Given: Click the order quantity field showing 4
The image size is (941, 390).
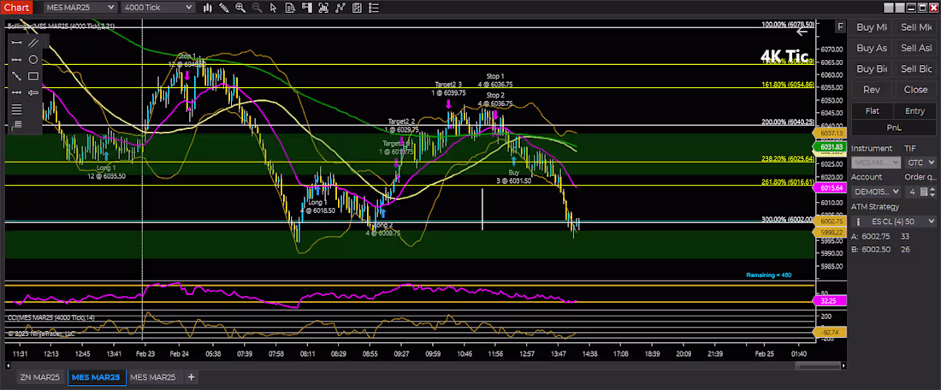Looking at the screenshot, I should (912, 192).
